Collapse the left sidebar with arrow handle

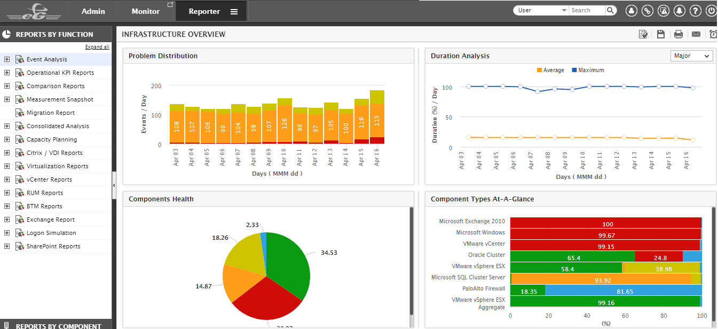[x=114, y=185]
